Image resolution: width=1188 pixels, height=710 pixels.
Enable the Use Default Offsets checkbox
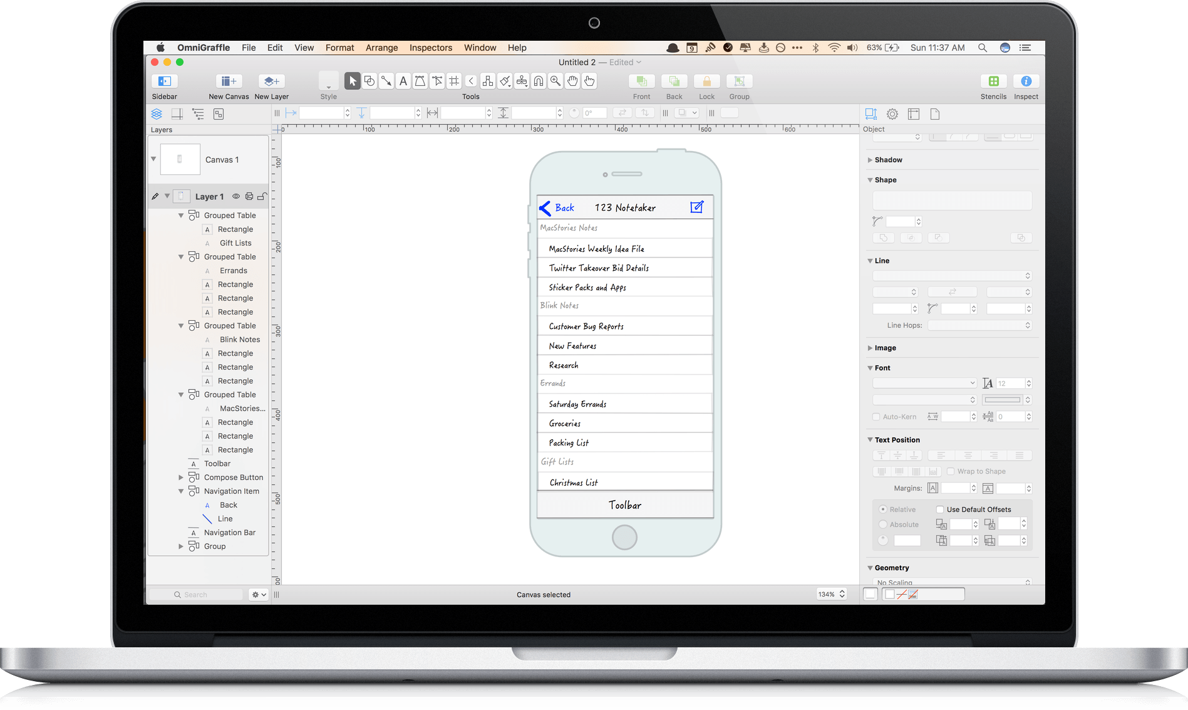point(939,509)
